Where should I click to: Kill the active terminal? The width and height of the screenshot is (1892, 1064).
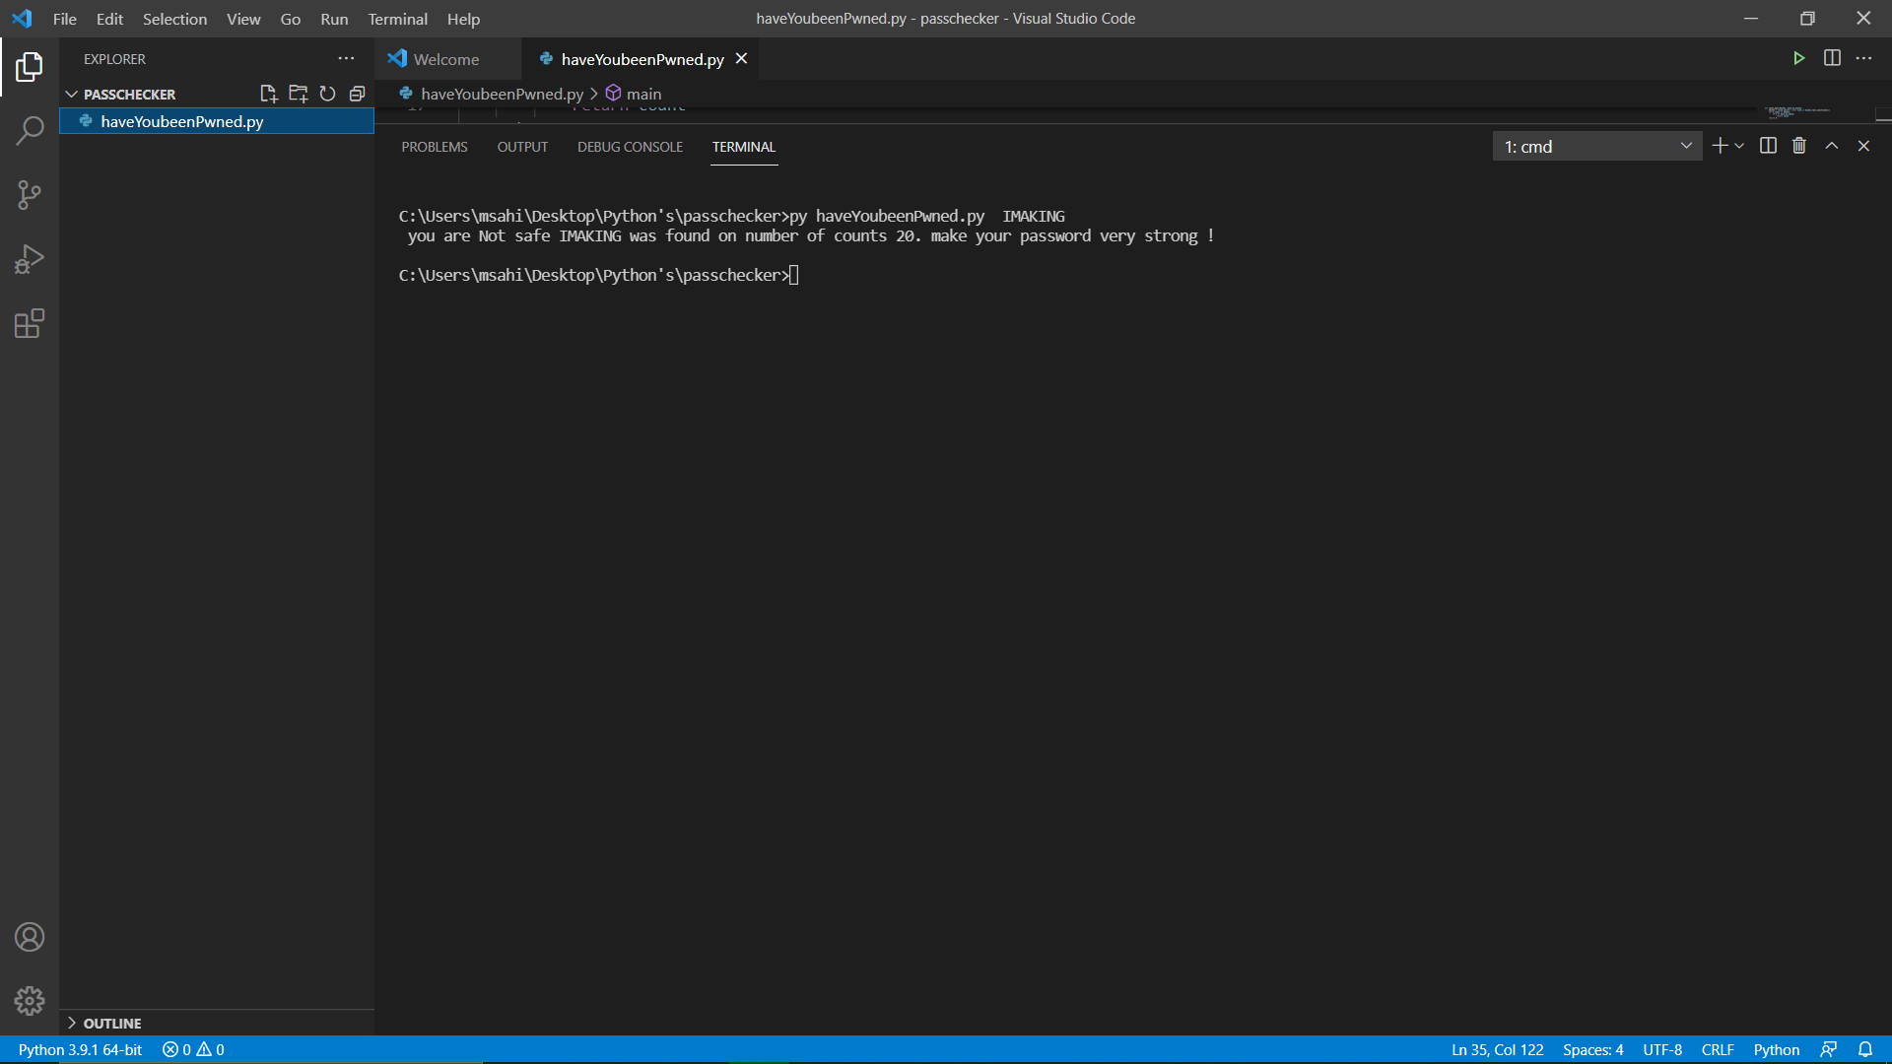pyautogui.click(x=1798, y=145)
